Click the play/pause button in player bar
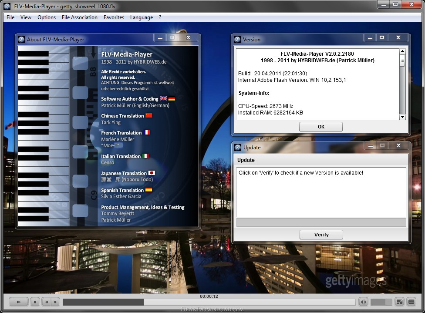 (x=18, y=302)
